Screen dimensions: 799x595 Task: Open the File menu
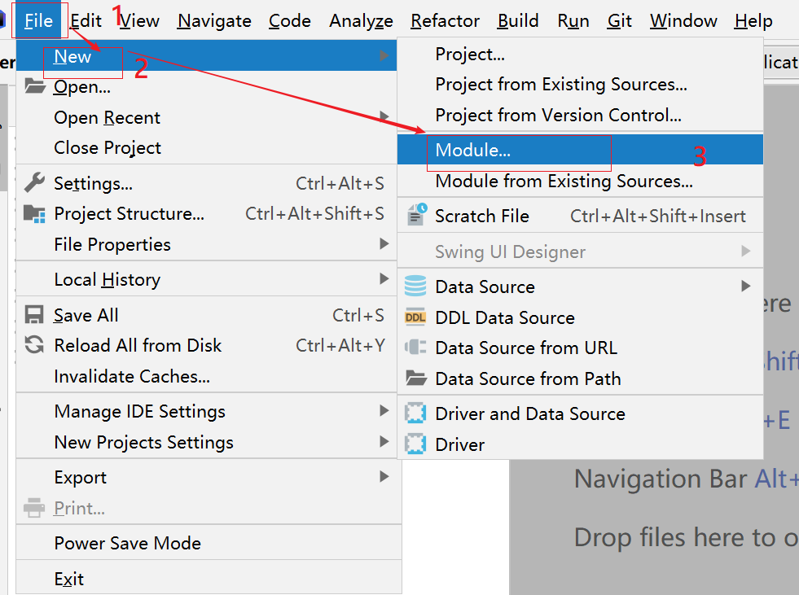click(x=39, y=21)
